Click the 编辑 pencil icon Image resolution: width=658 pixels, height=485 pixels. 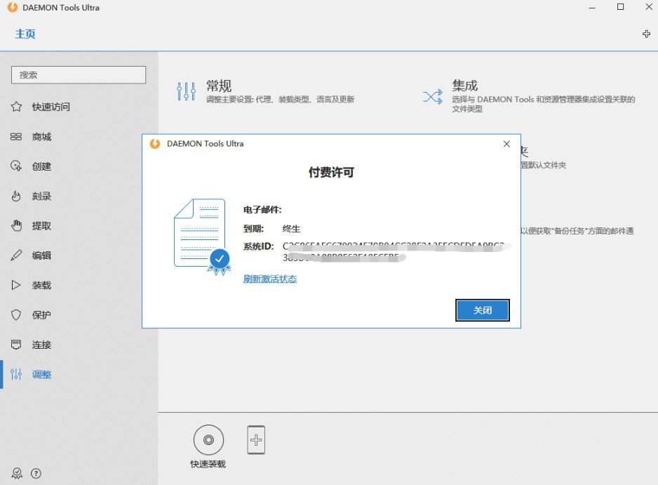pos(16,255)
